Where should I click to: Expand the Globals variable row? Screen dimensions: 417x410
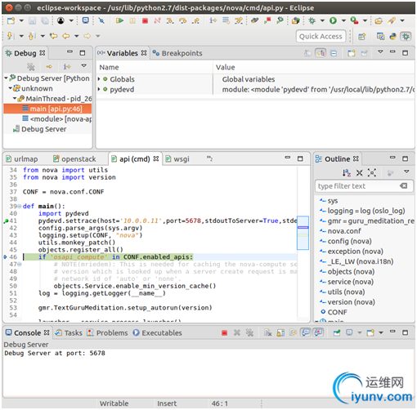click(x=99, y=79)
